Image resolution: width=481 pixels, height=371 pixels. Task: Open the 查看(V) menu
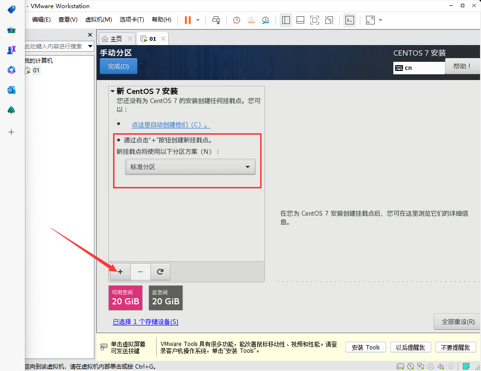68,20
